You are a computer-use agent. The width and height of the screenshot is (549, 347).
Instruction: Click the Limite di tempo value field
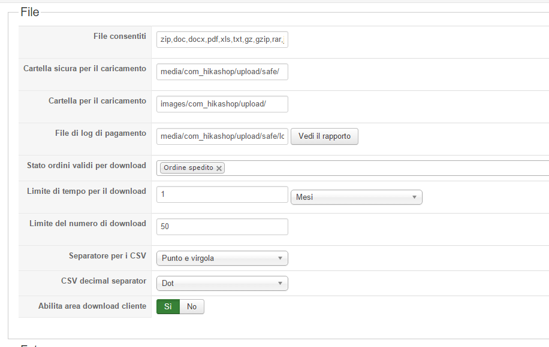[222, 194]
